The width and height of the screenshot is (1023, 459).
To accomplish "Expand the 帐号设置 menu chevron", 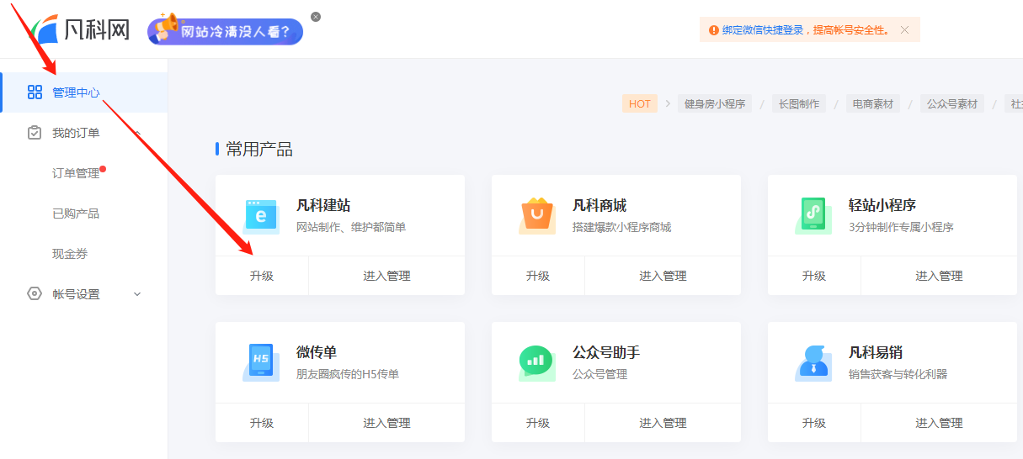I will pyautogui.click(x=137, y=294).
